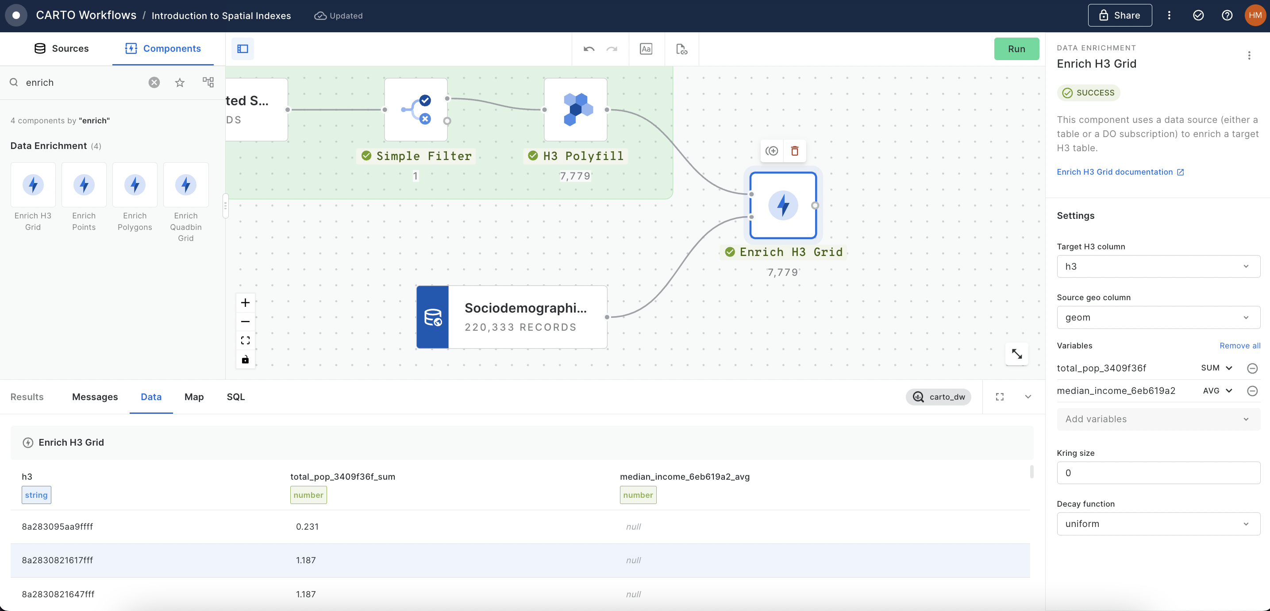Click the cell 8a283095aa9ffff
The image size is (1270, 611).
coord(57,526)
